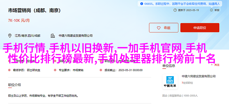The height and width of the screenshot is (104, 229).
Task: Click the blue info icon in notice banner
Action: point(141,4)
